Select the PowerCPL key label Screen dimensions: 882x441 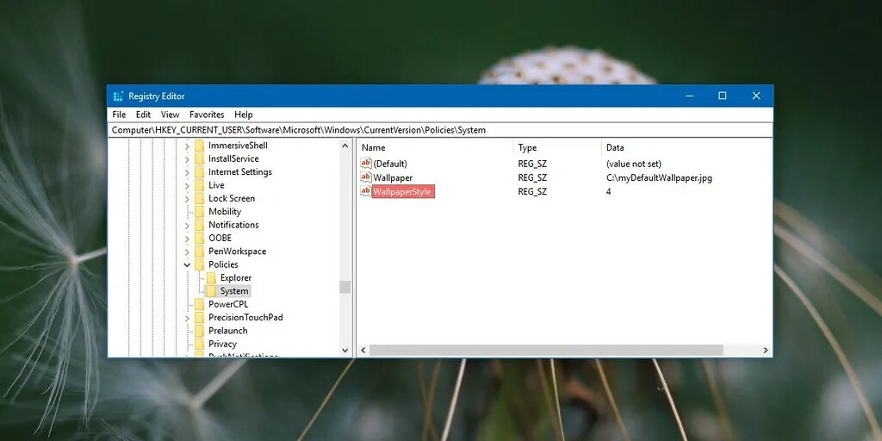(x=227, y=304)
